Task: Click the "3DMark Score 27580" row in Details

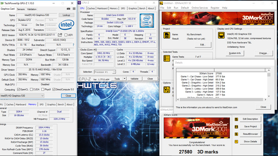Action: 210,74
